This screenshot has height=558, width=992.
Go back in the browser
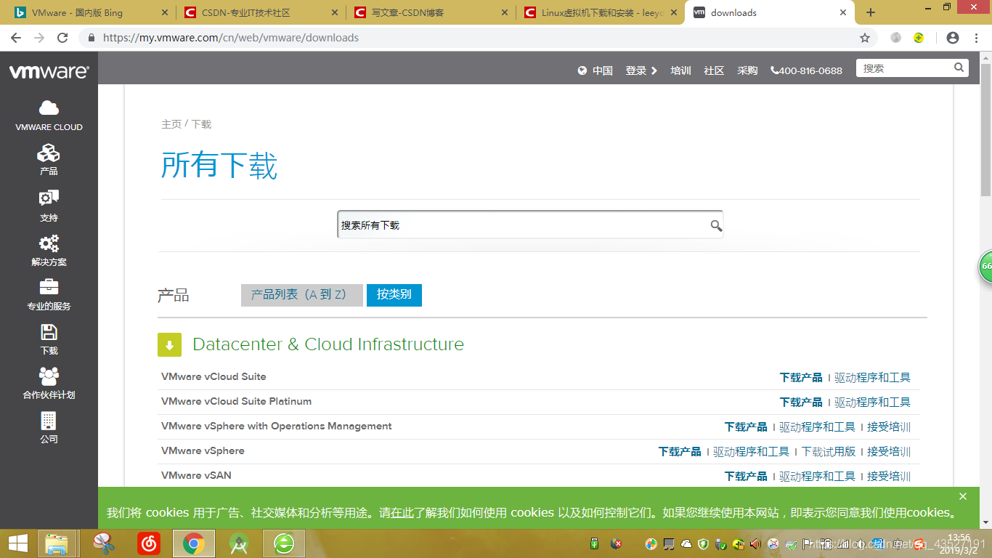(x=16, y=38)
